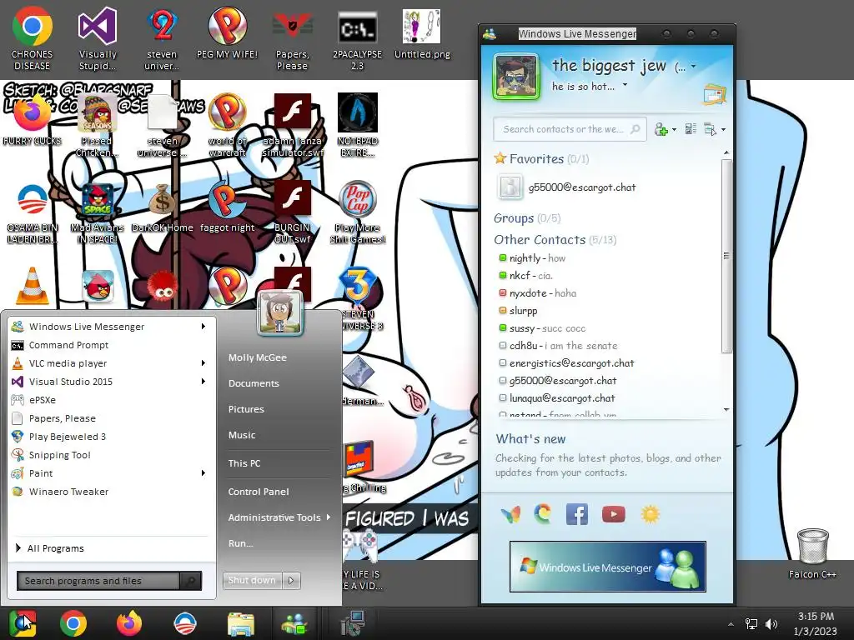Open the Show menu icon in Messenger
The width and height of the screenshot is (854, 640).
click(x=710, y=129)
